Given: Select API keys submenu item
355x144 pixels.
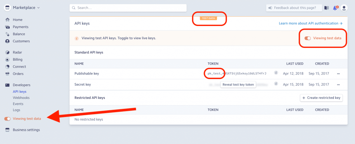Looking at the screenshot, I should pos(19,92).
